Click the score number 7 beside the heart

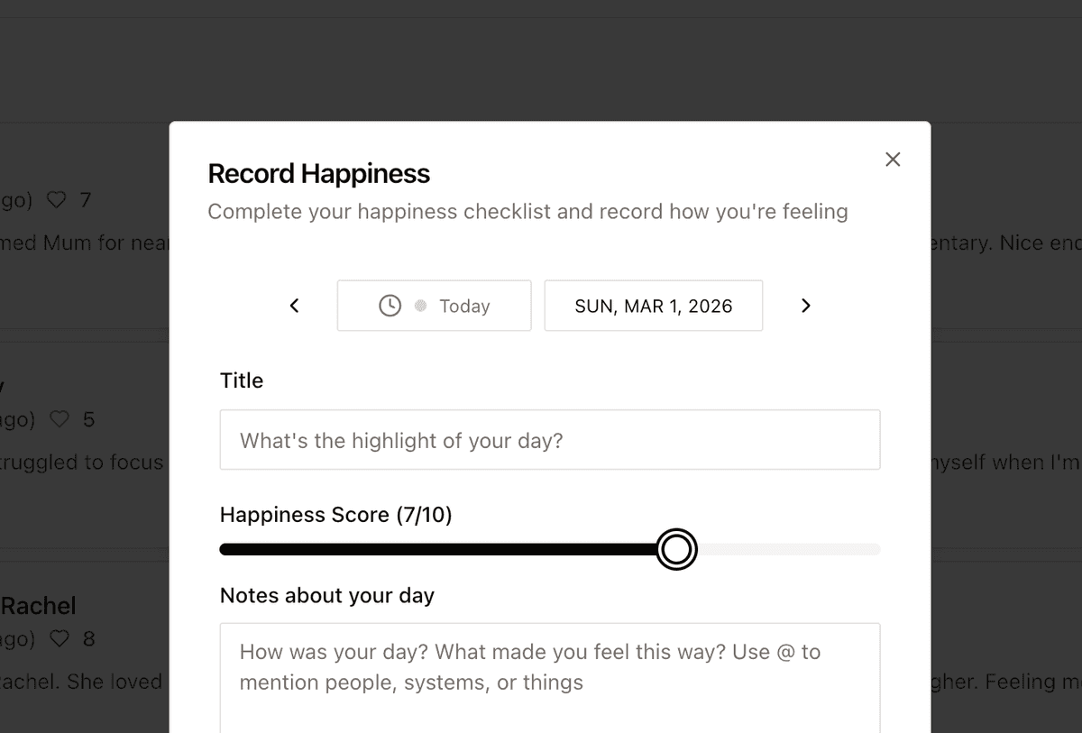point(88,199)
